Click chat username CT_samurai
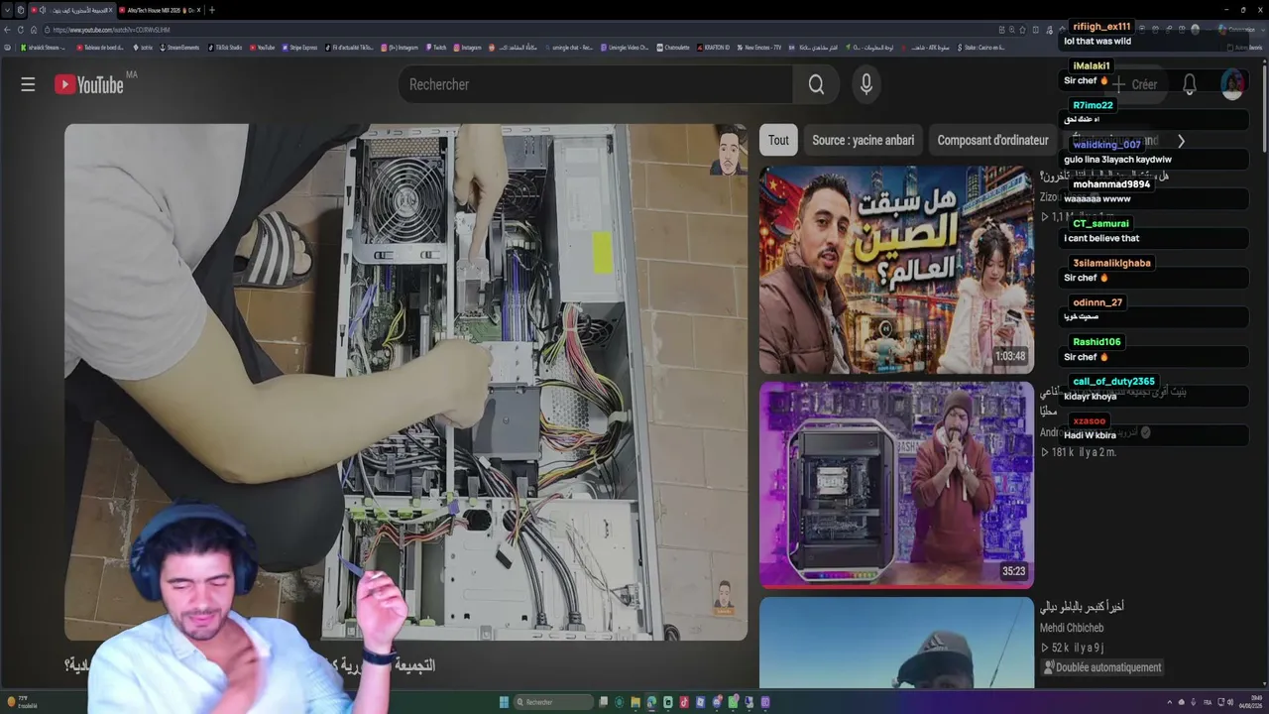The height and width of the screenshot is (714, 1269). pos(1100,224)
